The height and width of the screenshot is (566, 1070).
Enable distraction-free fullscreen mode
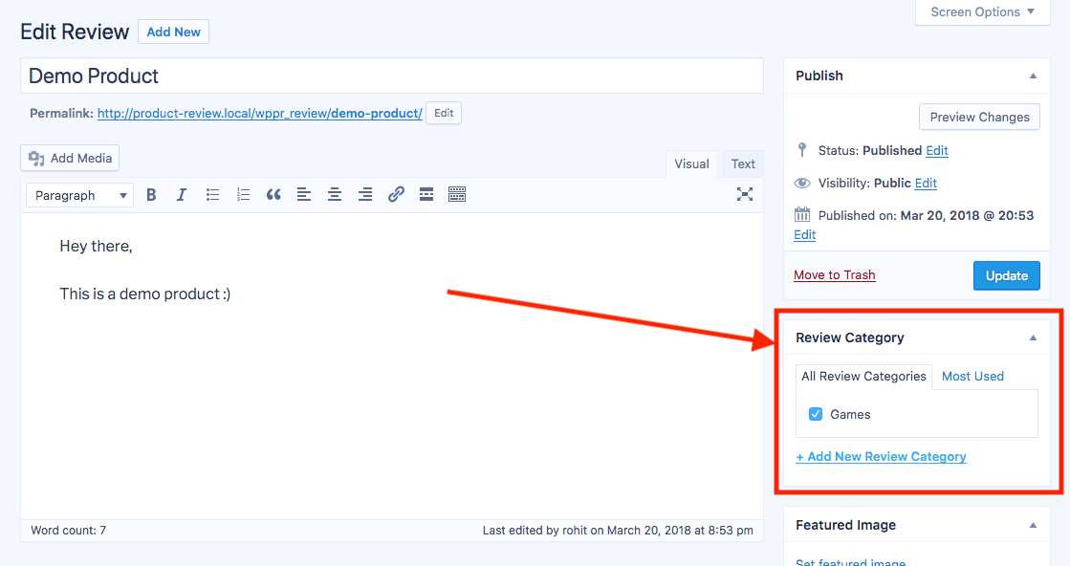(745, 194)
